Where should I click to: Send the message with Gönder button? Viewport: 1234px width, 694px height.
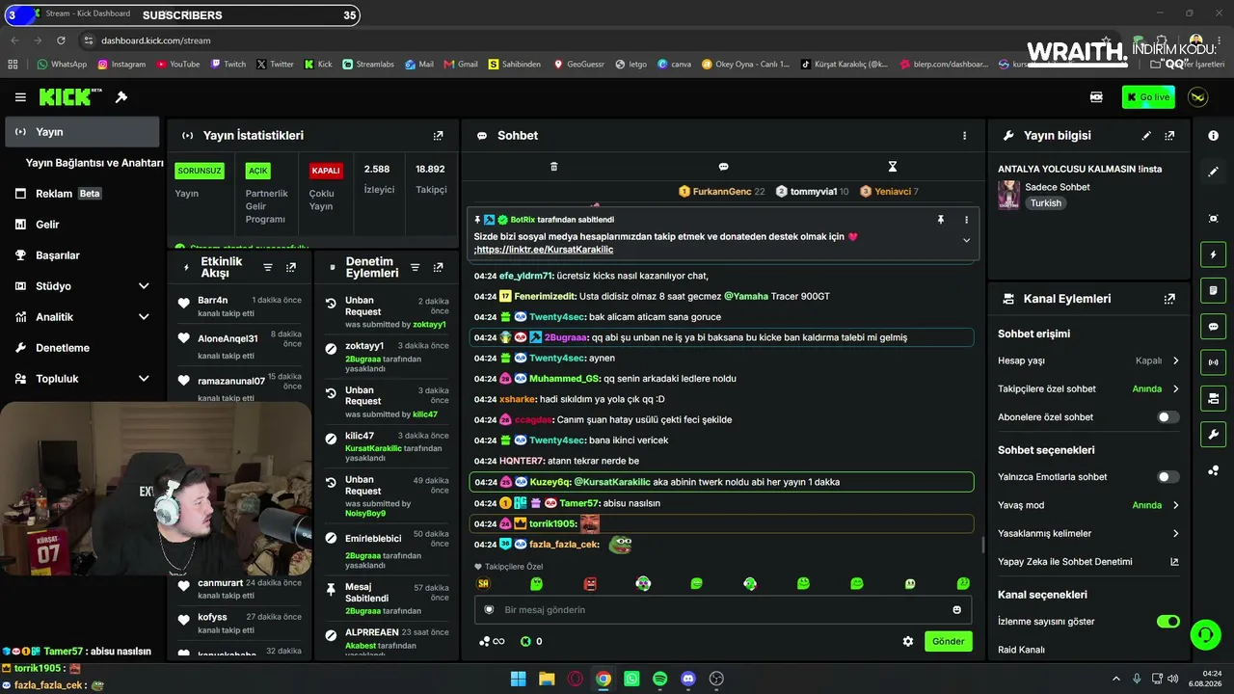[948, 641]
